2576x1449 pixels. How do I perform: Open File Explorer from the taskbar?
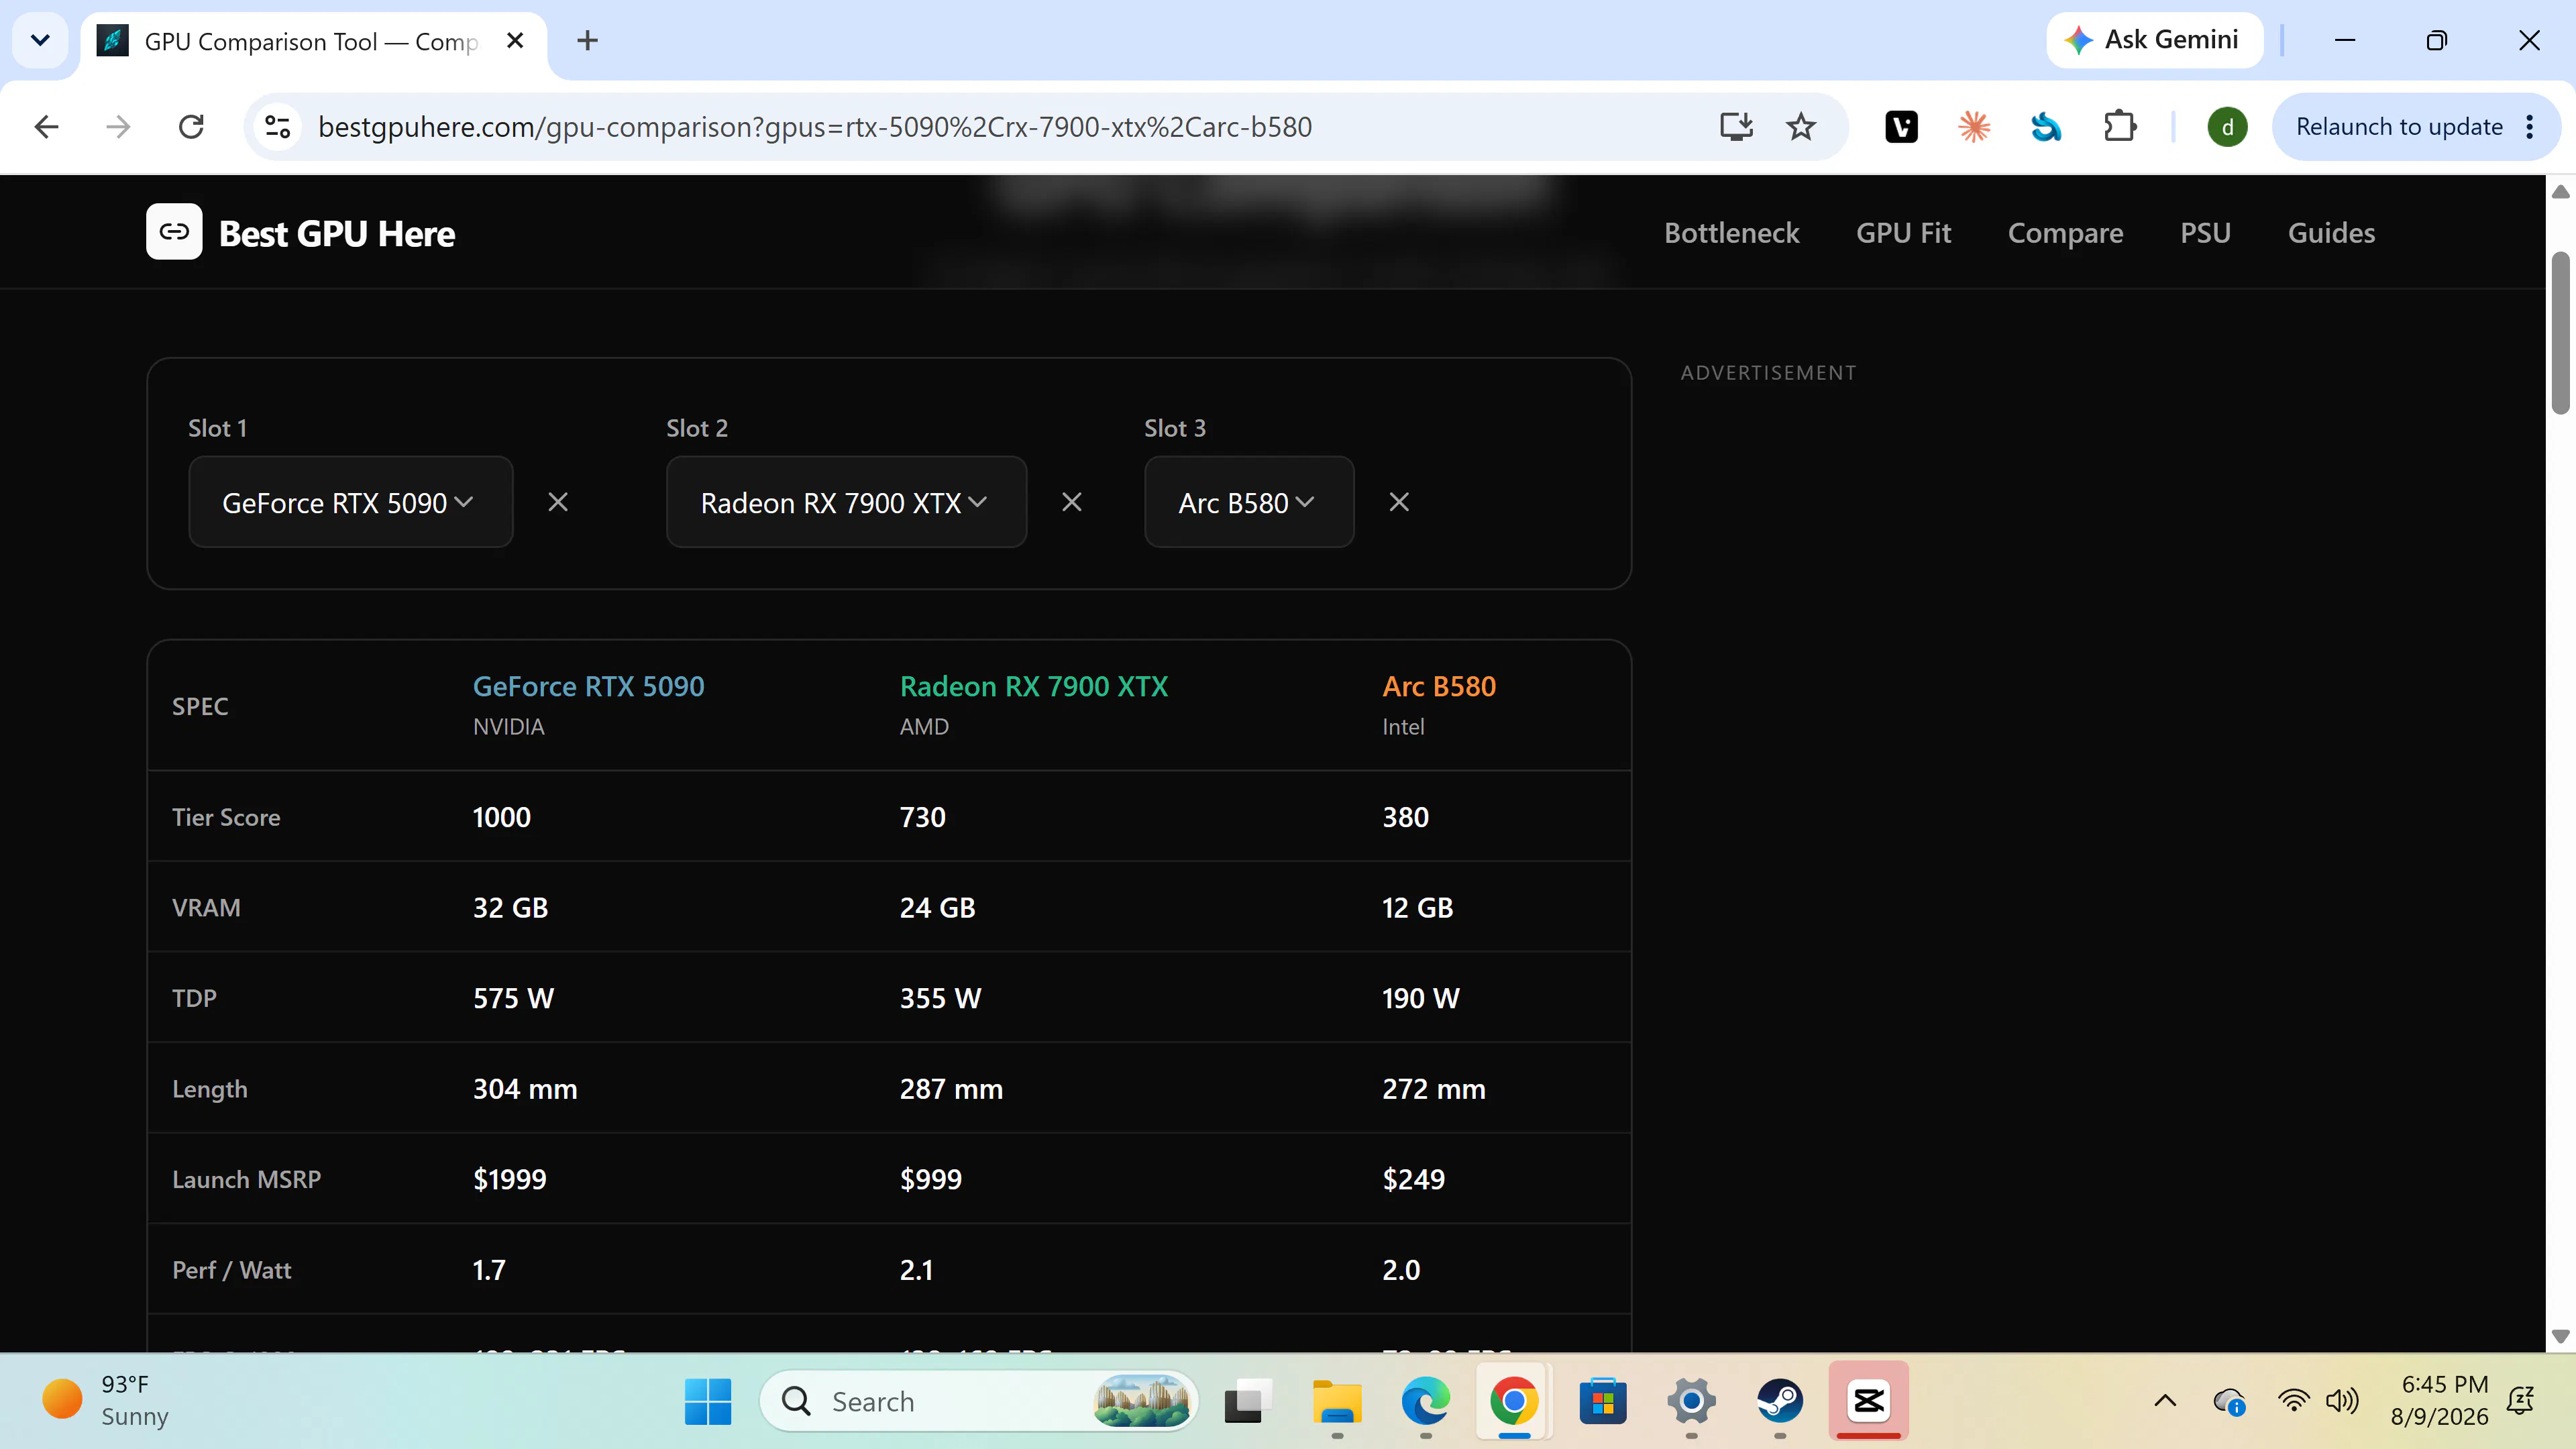coord(1337,1401)
